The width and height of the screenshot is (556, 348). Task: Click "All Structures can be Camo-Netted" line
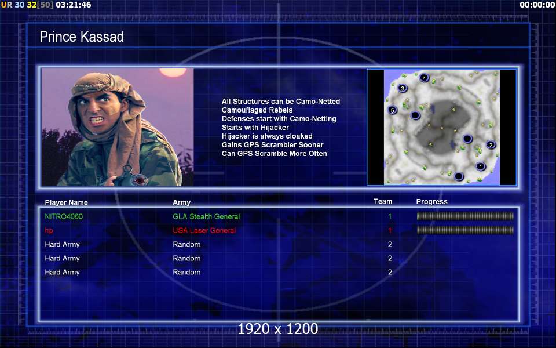[281, 101]
